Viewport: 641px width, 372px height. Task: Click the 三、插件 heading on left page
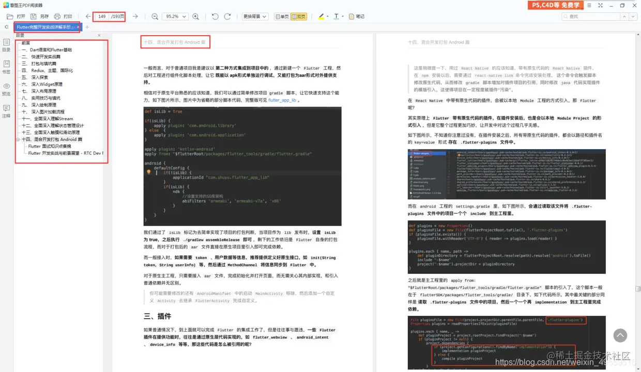click(157, 316)
